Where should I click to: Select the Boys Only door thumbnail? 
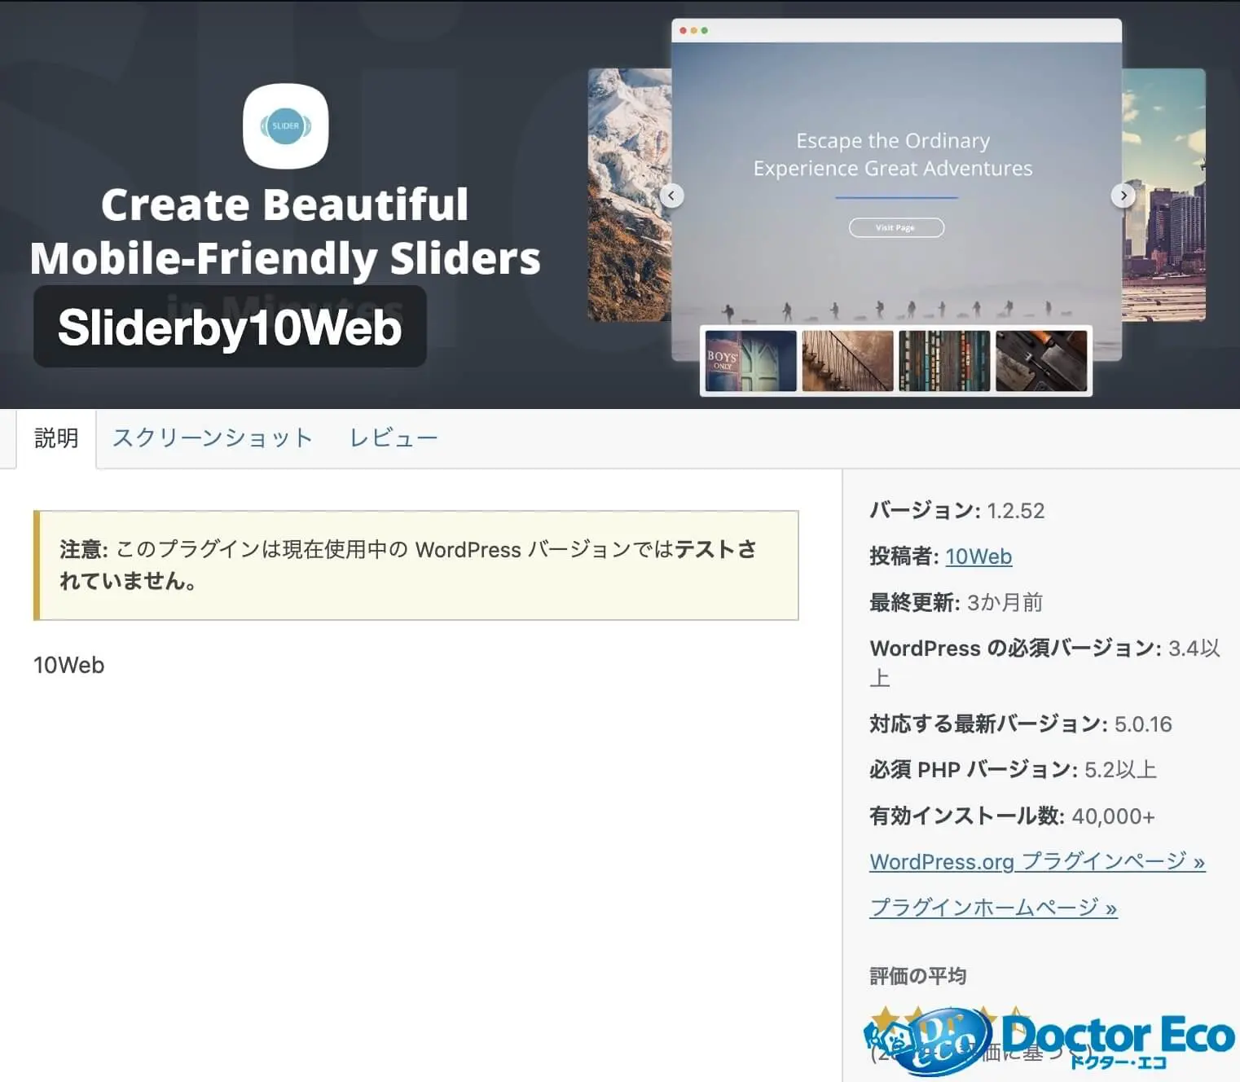[751, 361]
